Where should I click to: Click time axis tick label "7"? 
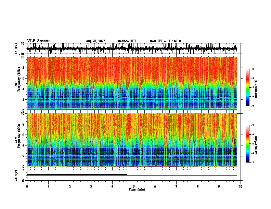(x=177, y=186)
